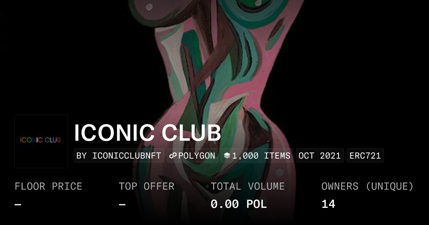Select the ERC721 token standard badge
Image resolution: width=429 pixels, height=225 pixels.
point(365,156)
